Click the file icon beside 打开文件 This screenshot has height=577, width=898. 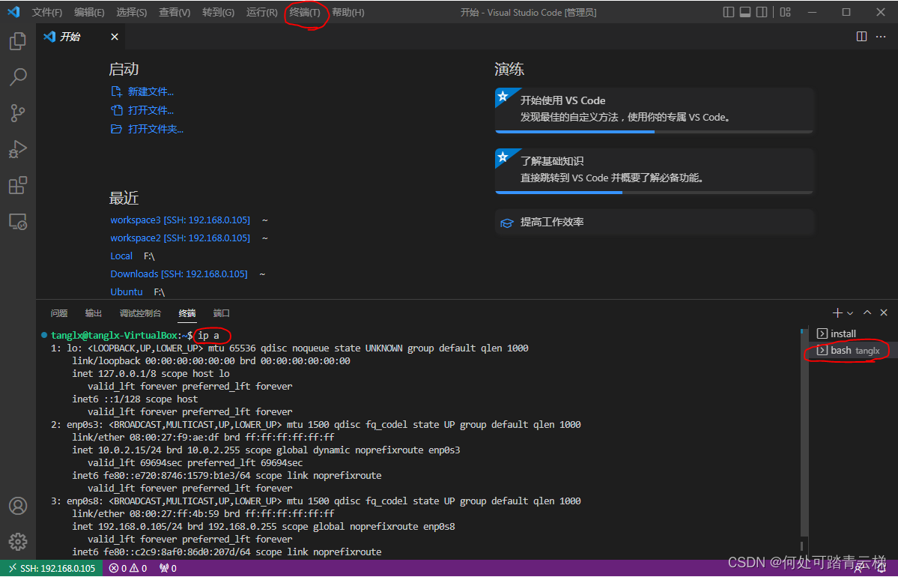(116, 110)
